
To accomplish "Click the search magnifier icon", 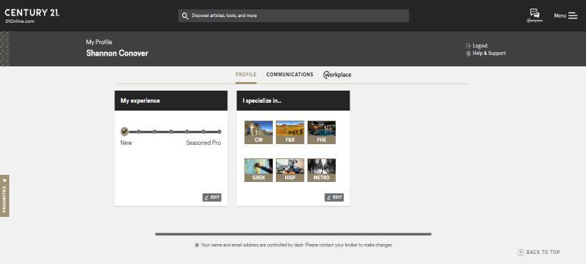I will click(184, 16).
